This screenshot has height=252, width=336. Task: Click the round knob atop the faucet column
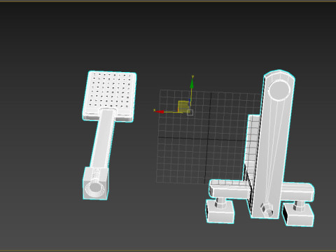tap(279, 90)
